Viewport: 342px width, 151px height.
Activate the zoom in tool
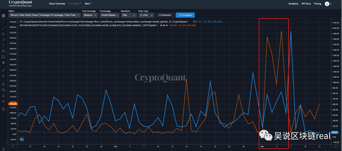[3, 76]
